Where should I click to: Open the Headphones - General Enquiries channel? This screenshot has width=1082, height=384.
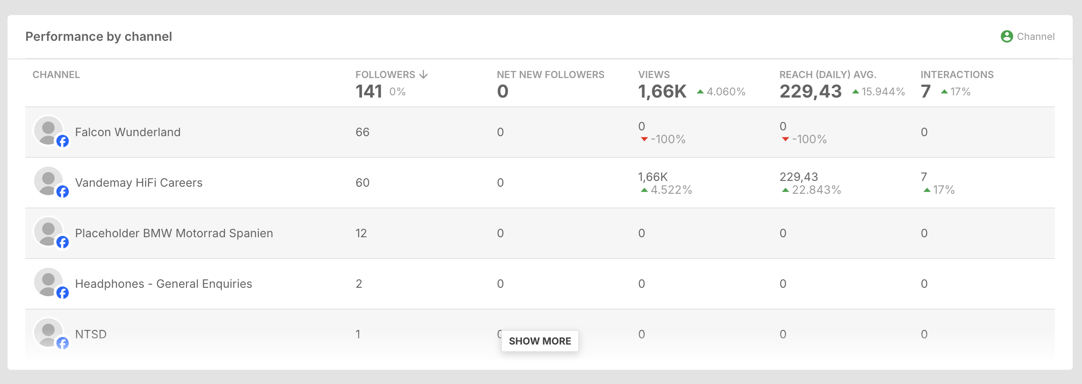pos(163,283)
